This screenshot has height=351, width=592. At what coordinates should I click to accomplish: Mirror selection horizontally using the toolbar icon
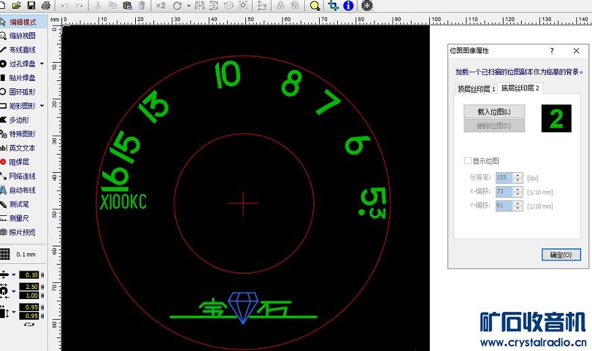[200, 5]
